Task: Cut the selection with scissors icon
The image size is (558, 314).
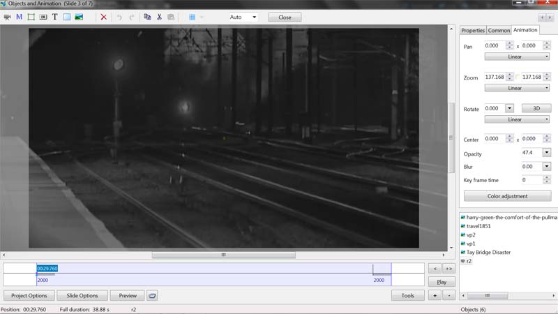Action: click(x=159, y=17)
